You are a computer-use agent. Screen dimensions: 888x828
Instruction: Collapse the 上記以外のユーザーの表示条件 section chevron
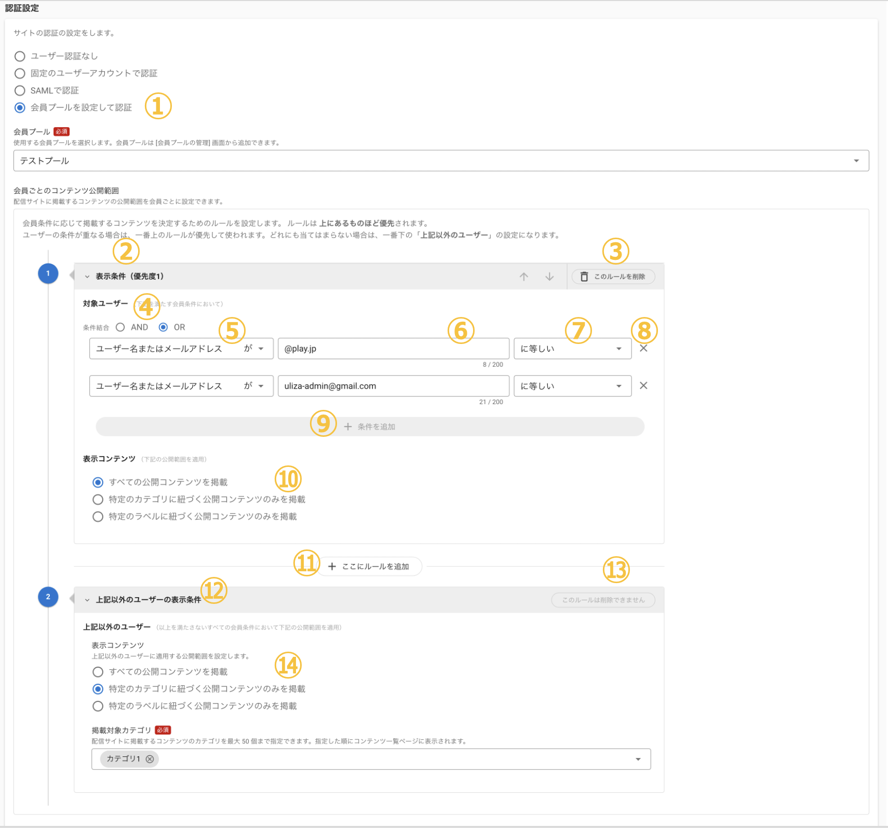click(x=87, y=600)
